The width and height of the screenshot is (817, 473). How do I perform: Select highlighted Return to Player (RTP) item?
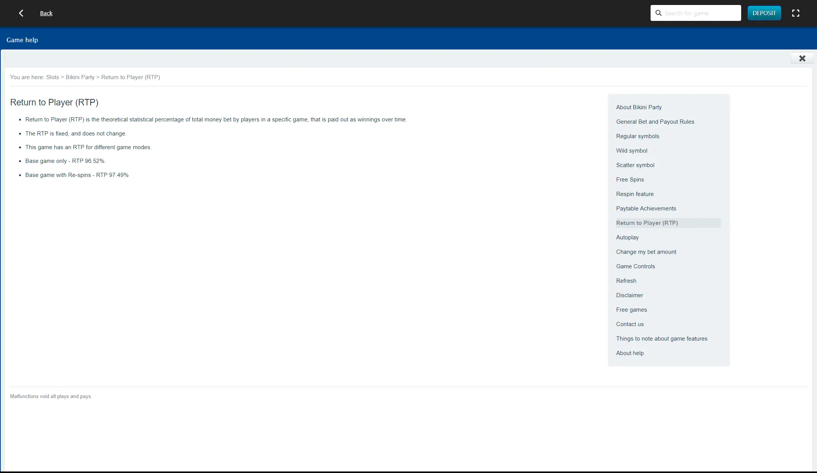click(x=668, y=223)
